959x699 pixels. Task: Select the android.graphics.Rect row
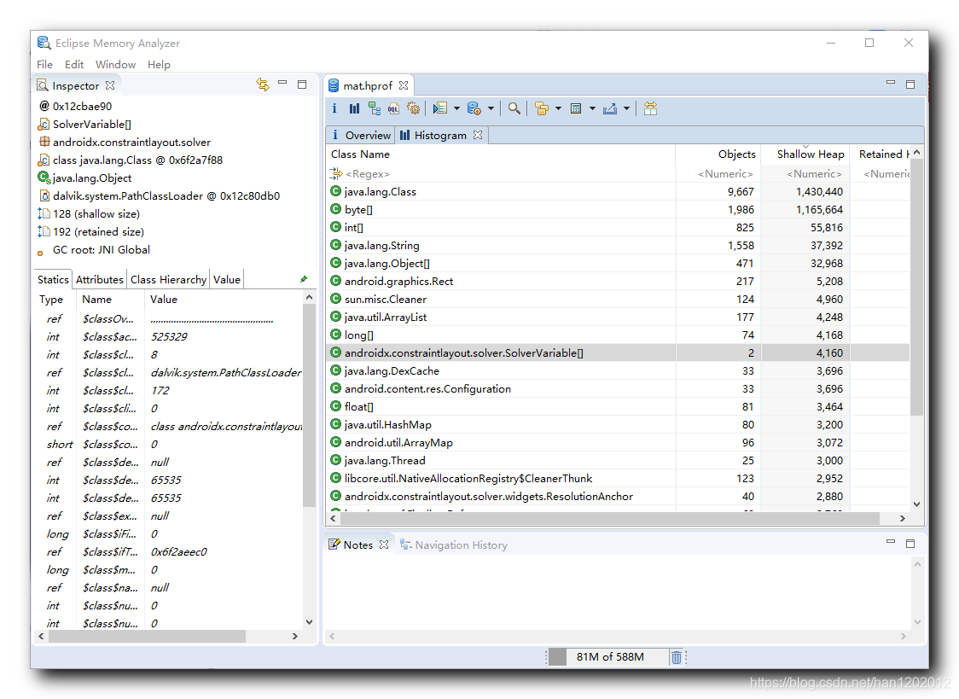[x=618, y=282]
